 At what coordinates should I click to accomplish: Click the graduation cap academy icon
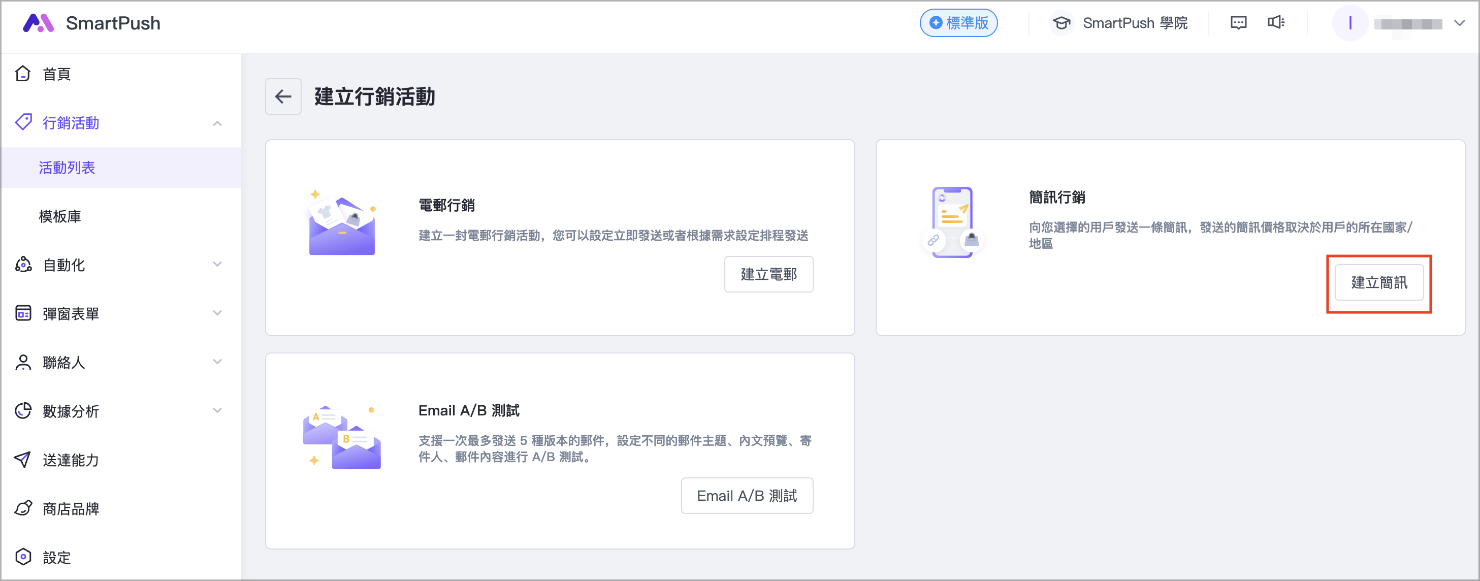tap(1061, 23)
